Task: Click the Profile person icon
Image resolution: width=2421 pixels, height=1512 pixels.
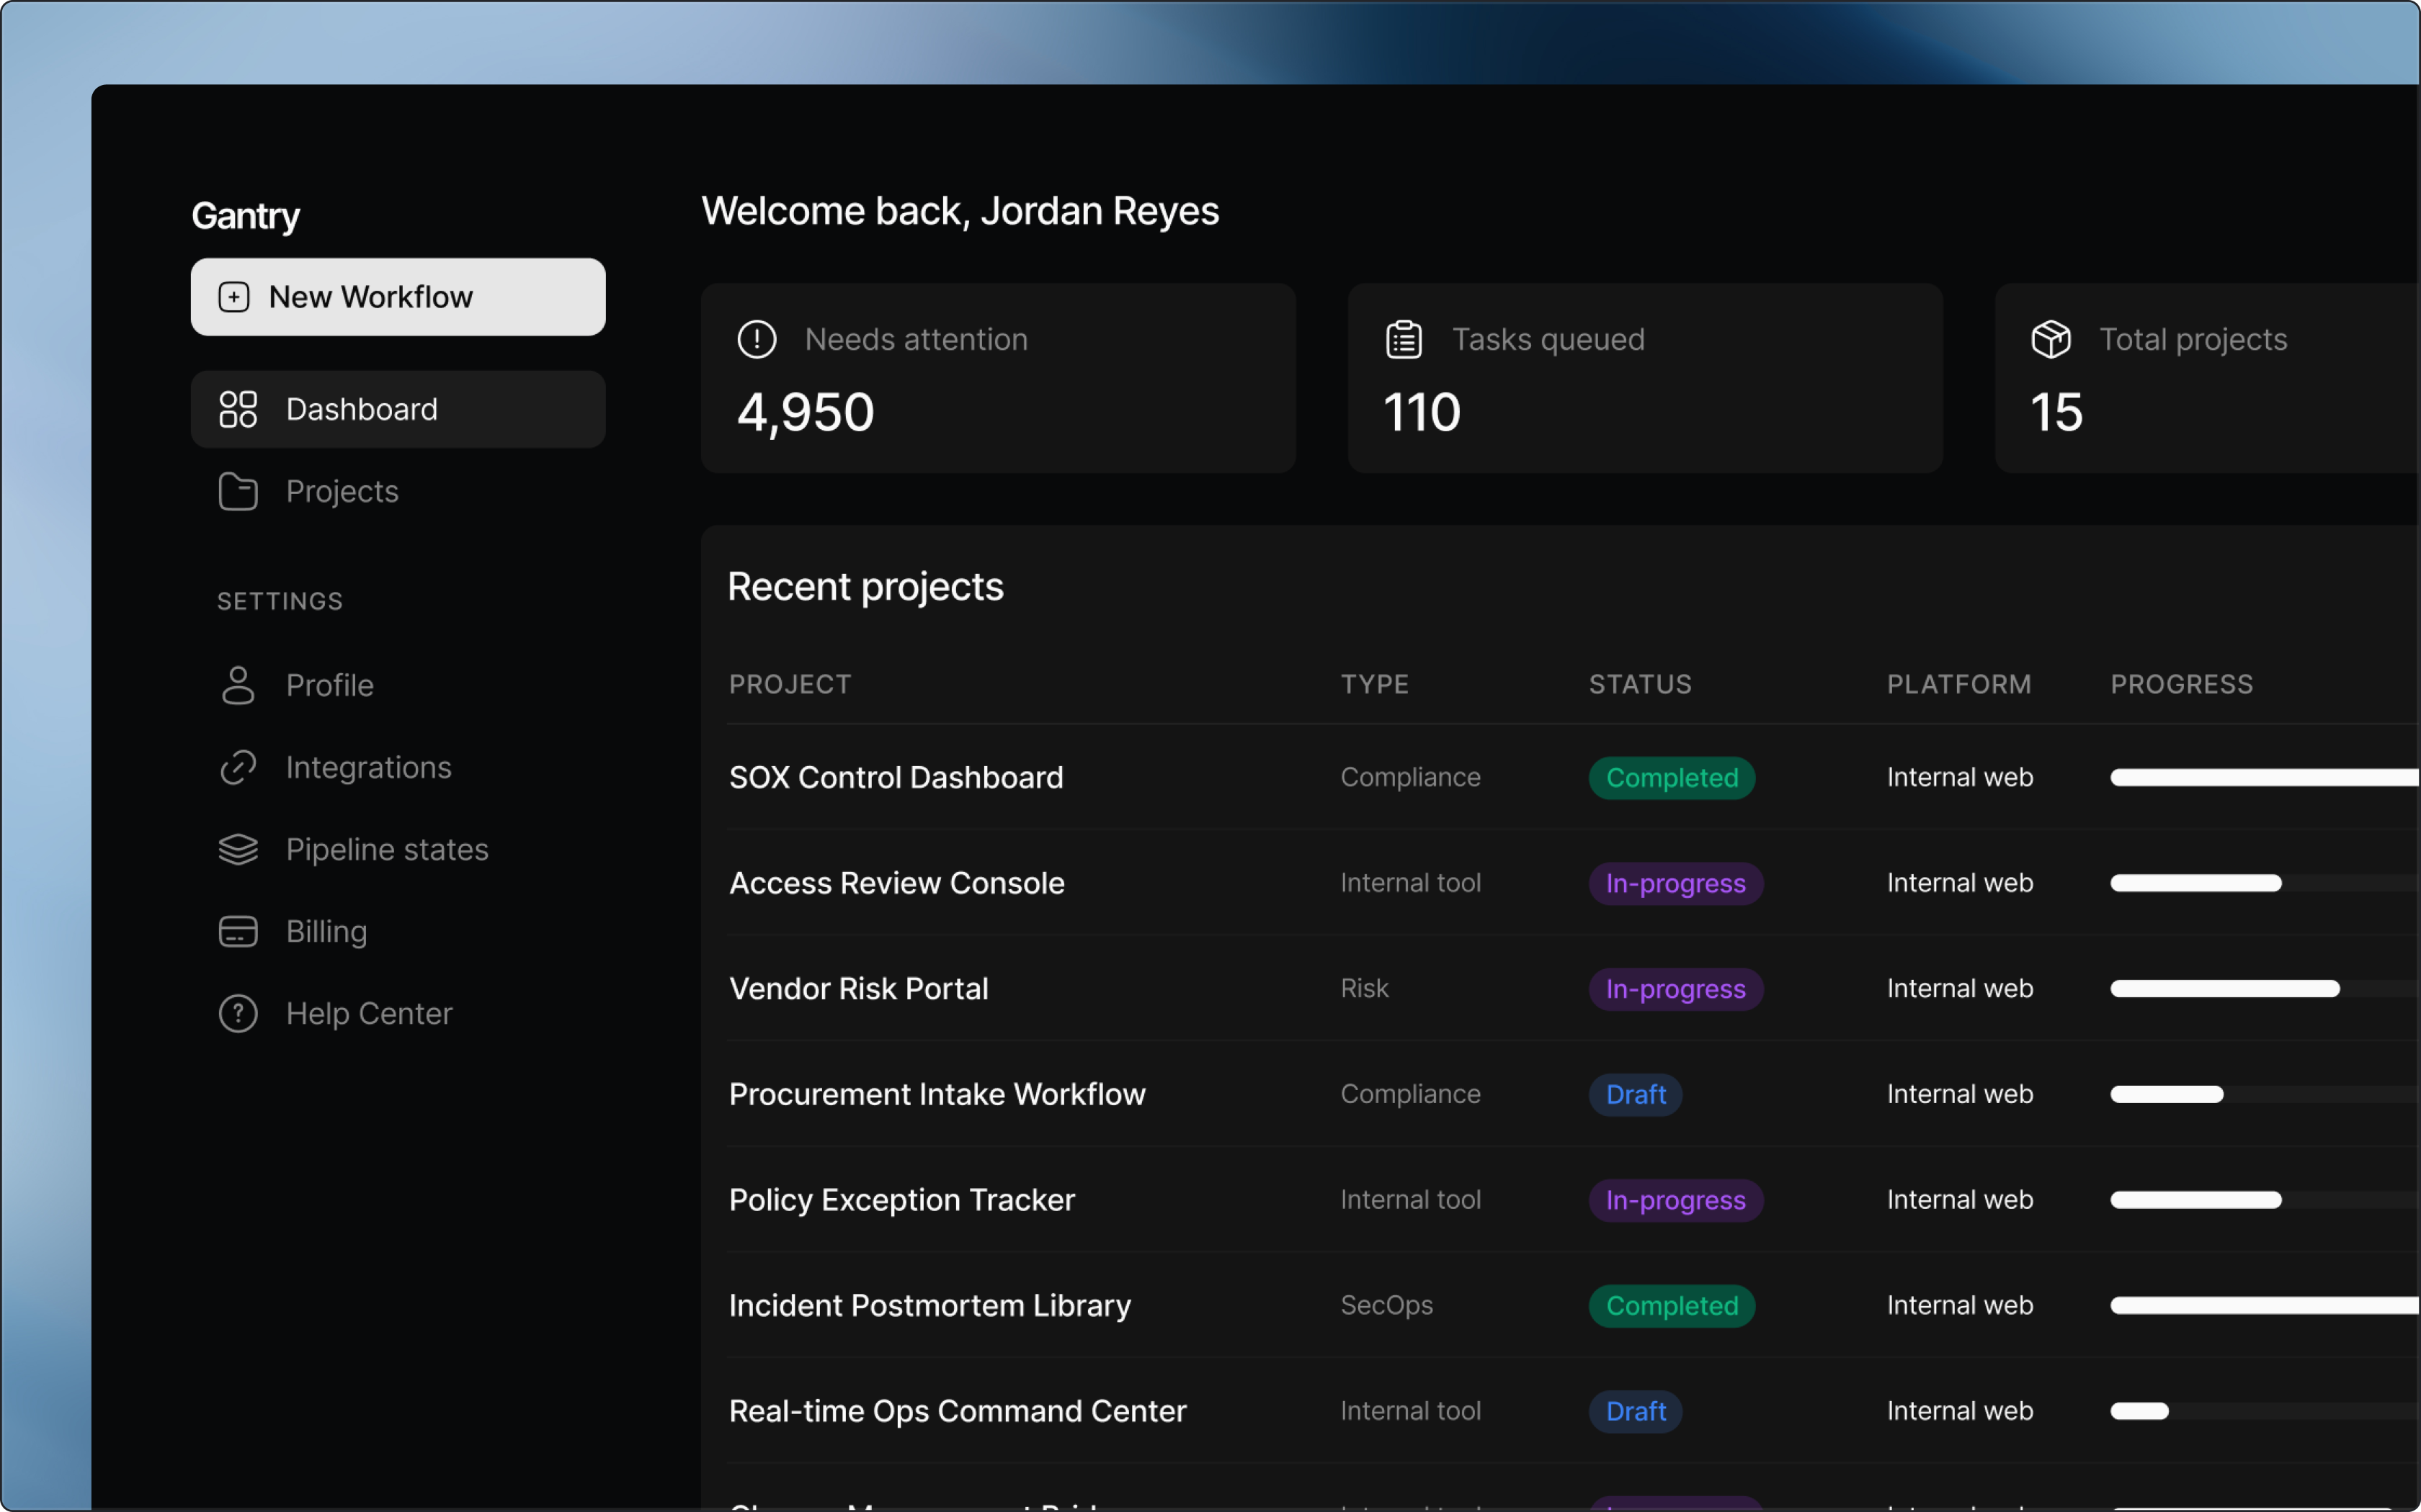Action: click(x=238, y=685)
